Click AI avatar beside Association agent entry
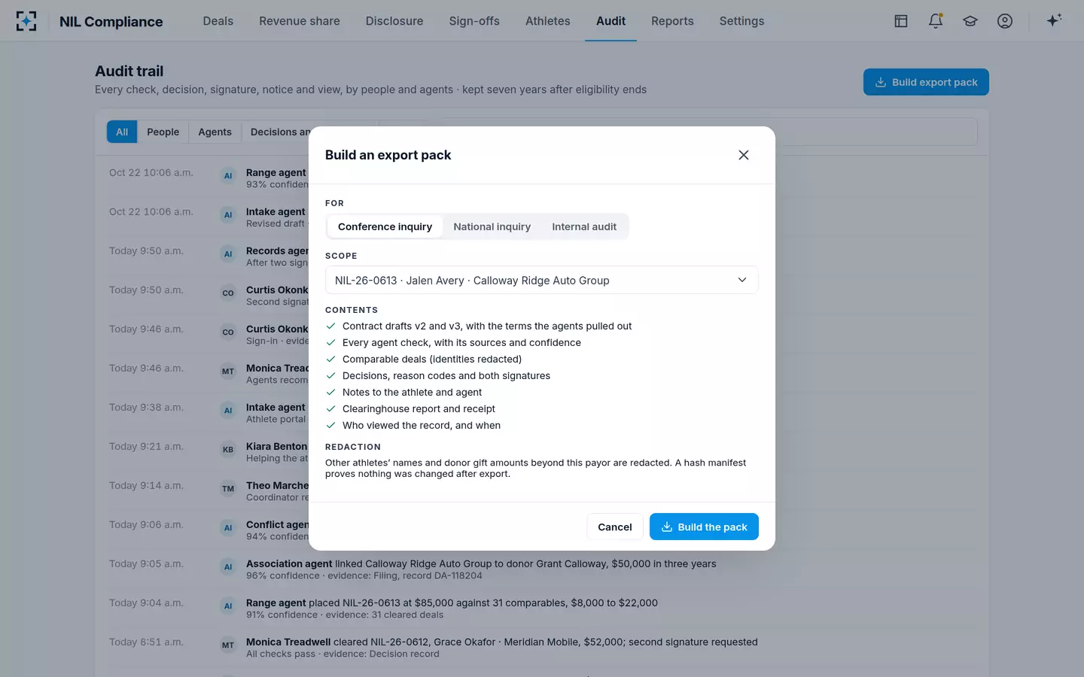 tap(228, 567)
